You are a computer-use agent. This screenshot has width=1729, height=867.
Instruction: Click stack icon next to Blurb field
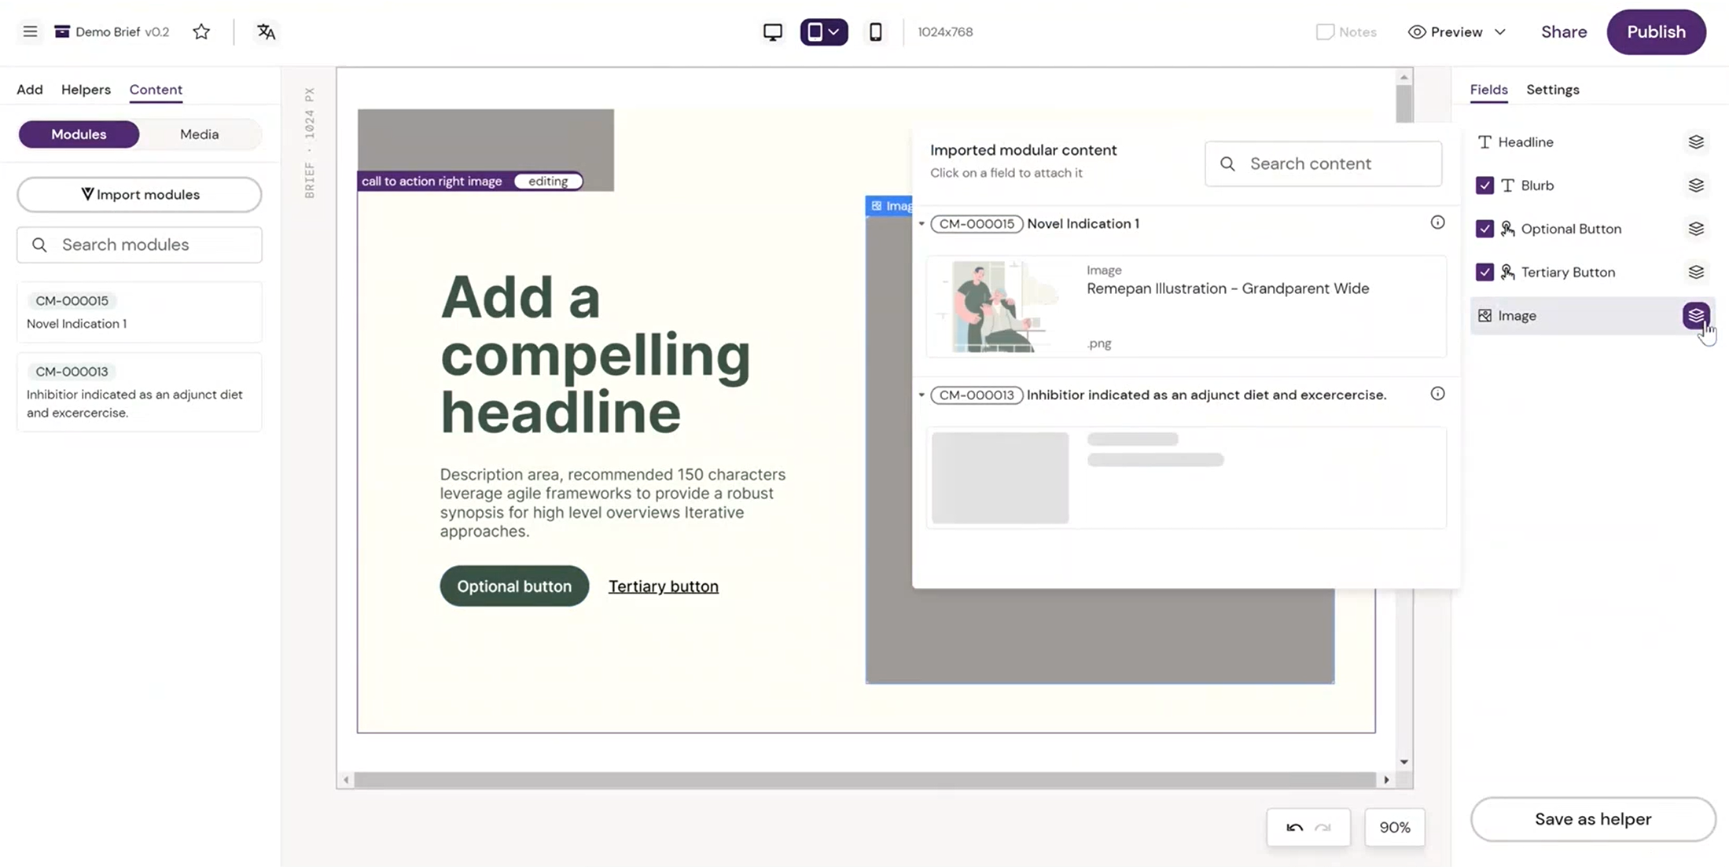[1695, 186]
